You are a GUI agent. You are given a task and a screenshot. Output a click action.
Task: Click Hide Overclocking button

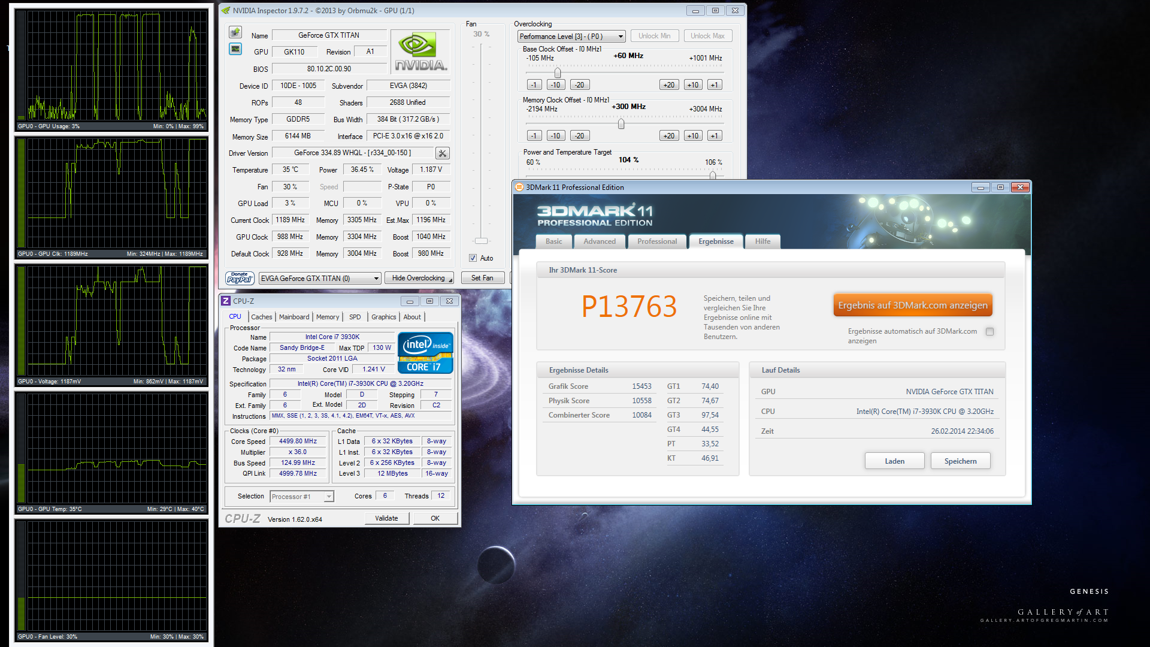point(418,278)
